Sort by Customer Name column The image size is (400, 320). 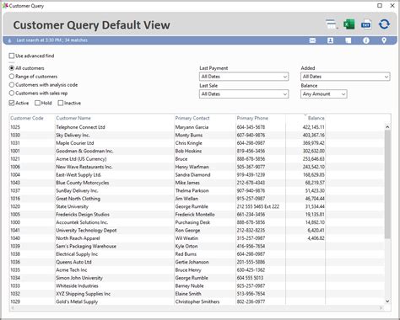point(73,118)
